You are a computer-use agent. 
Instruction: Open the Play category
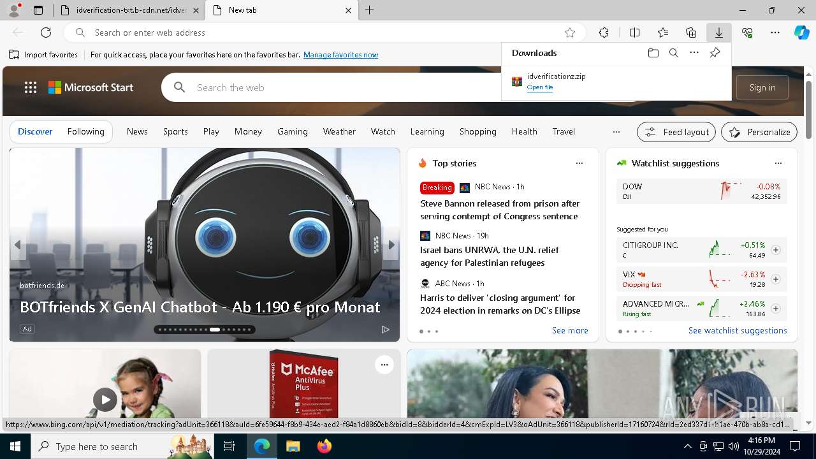coord(211,131)
